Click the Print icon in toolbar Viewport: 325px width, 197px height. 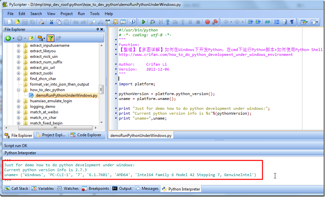coord(42,22)
